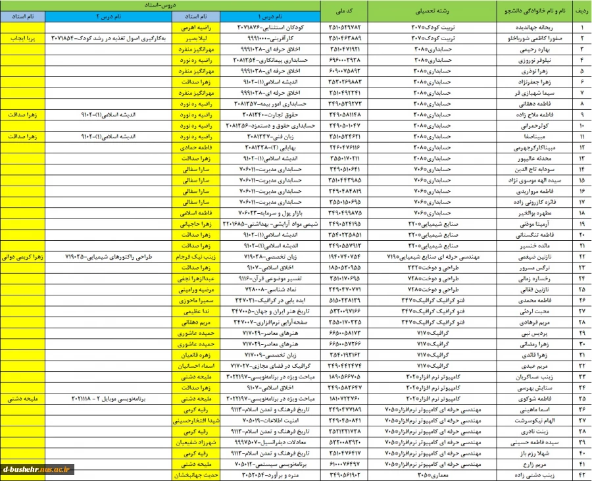Image resolution: width=592 pixels, height=481 pixels.
Task: Click the field cell 'معماری۳۰۵'
Action: [x=432, y=475]
